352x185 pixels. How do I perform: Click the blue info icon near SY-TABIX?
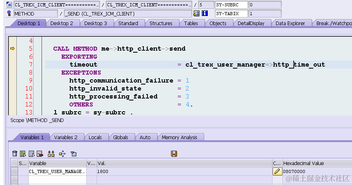pyautogui.click(x=205, y=14)
